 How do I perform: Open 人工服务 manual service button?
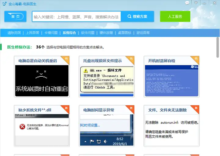click(175, 16)
